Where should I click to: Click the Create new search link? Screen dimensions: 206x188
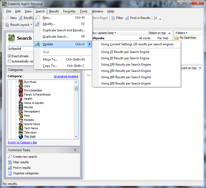(25, 157)
